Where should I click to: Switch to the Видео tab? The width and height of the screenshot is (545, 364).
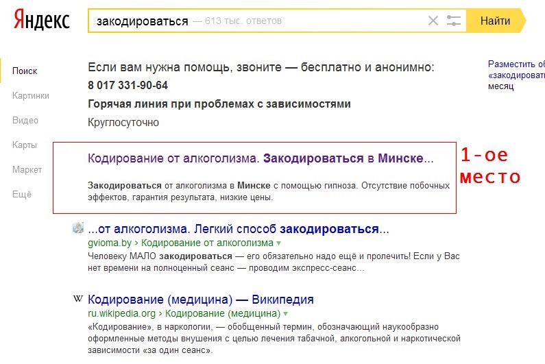point(25,121)
